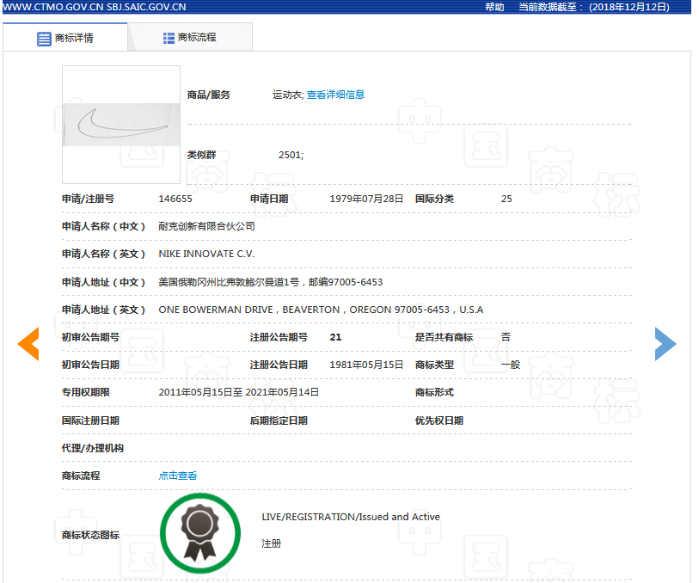699x583 pixels.
Task: Click the 申请人地址（英文） label
Action: 103,310
